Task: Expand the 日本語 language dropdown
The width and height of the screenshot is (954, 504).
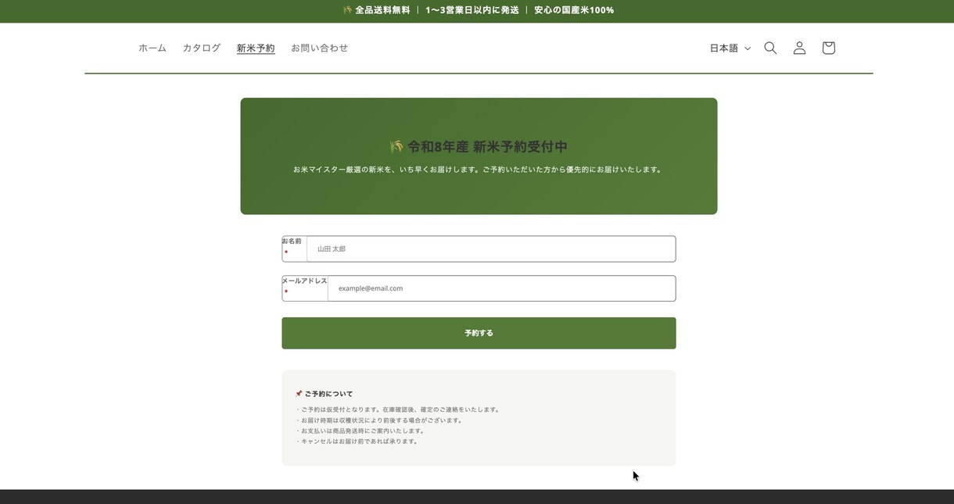Action: 730,48
